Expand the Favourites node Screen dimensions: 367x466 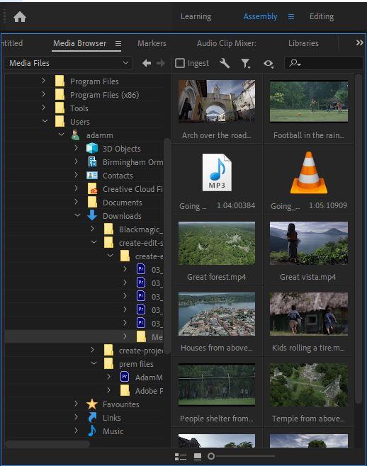pos(76,404)
